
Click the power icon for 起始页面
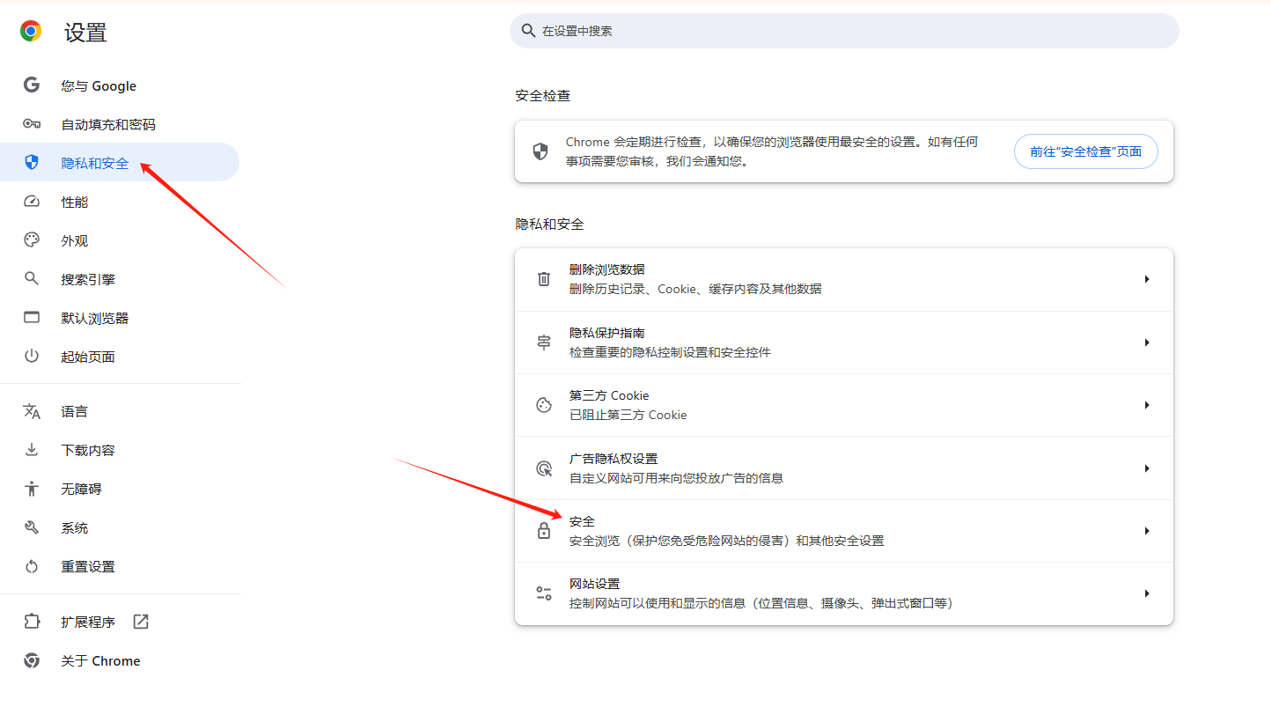[32, 357]
